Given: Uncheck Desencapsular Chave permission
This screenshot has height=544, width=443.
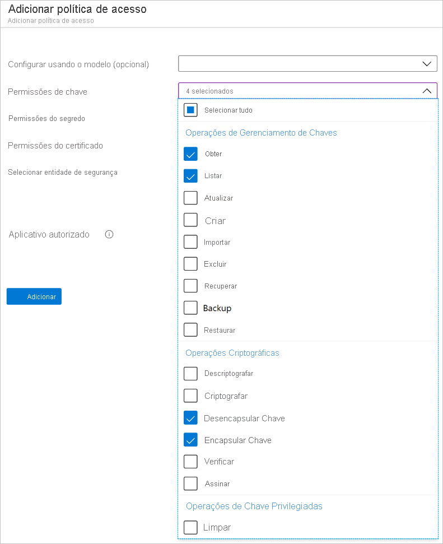Looking at the screenshot, I should [190, 418].
